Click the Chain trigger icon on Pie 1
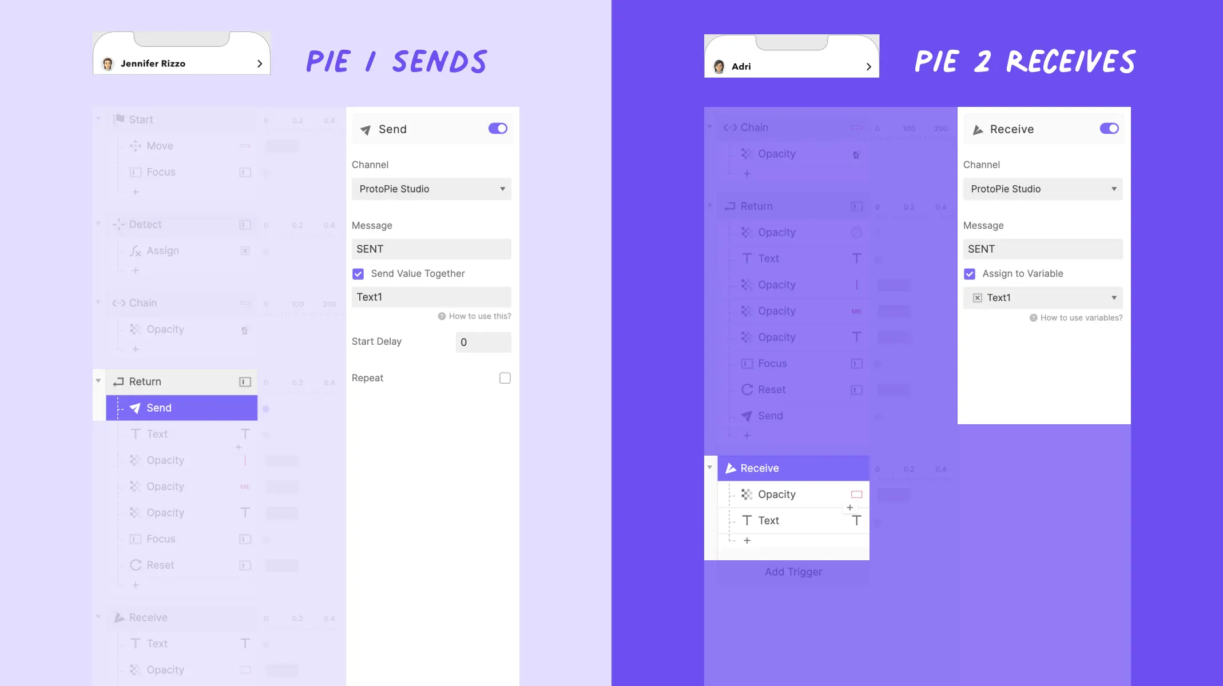1223x686 pixels. (x=118, y=302)
